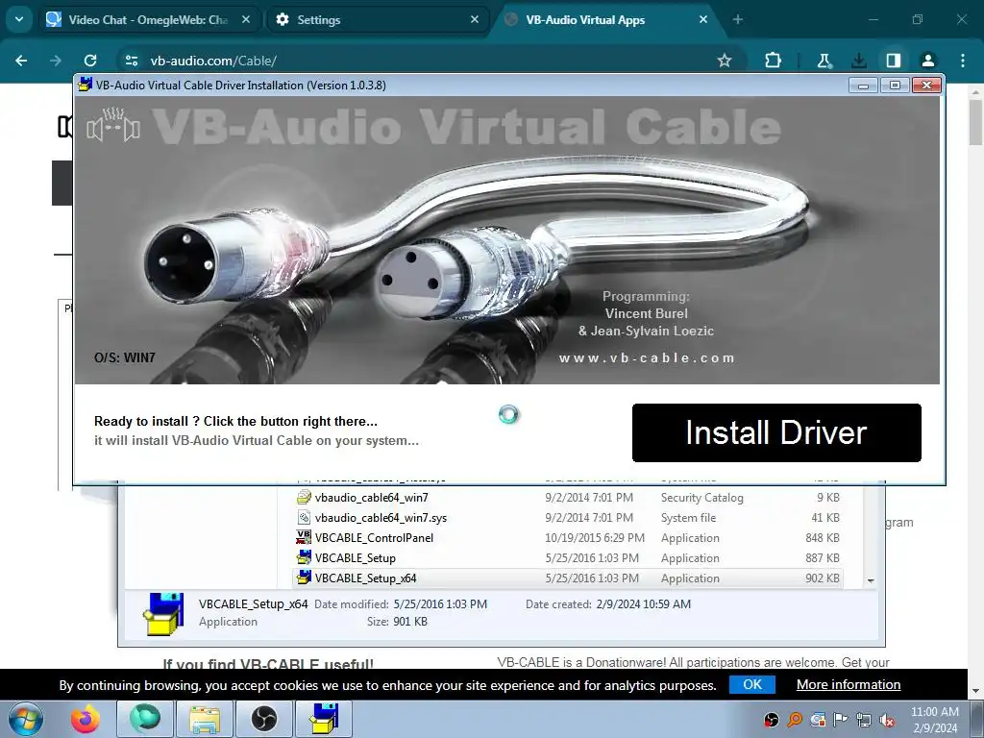
Task: Toggle the browser side panel
Action: coord(893,61)
